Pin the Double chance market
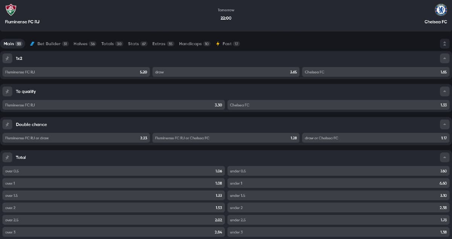This screenshot has height=239, width=452. pyautogui.click(x=7, y=124)
